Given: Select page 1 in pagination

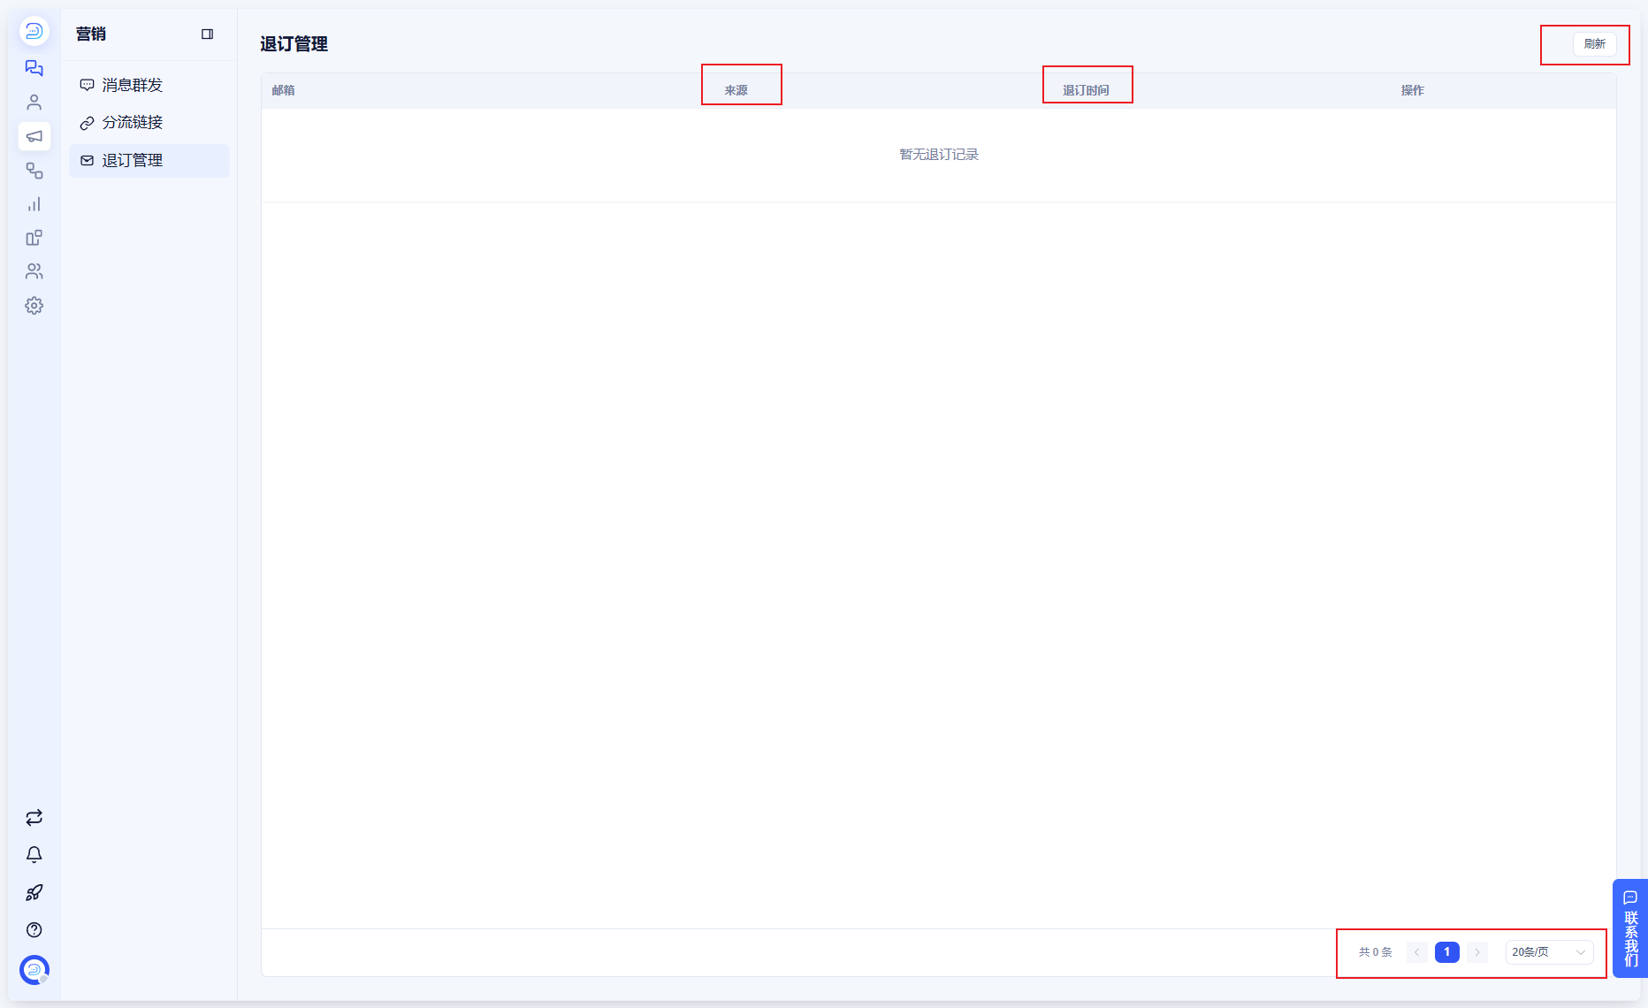Looking at the screenshot, I should 1446,952.
